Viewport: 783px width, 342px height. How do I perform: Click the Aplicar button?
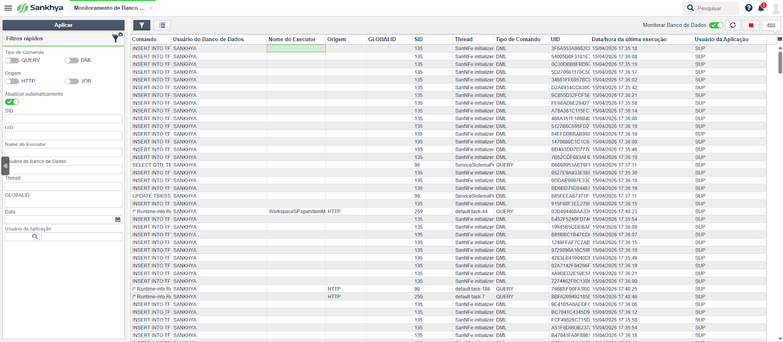pos(64,25)
